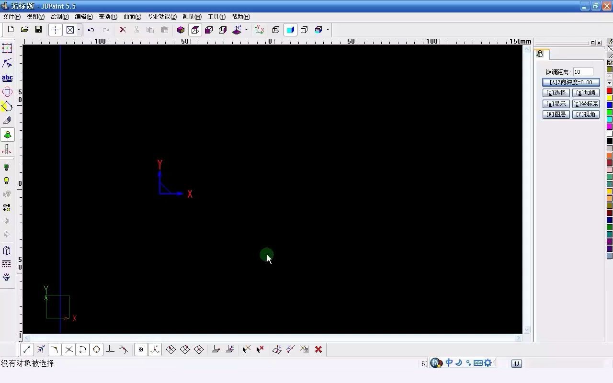
Task: Open the dropdown next to the crossed-square icon
Action: (79, 30)
